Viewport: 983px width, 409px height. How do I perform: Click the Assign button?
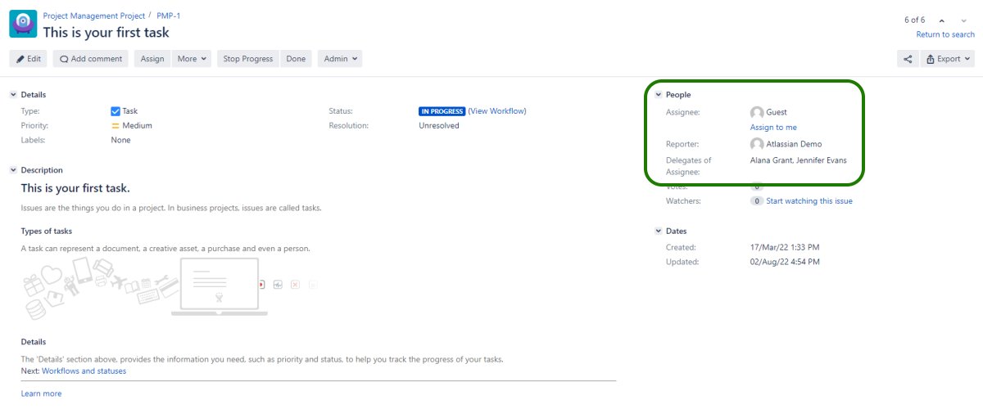click(x=152, y=59)
